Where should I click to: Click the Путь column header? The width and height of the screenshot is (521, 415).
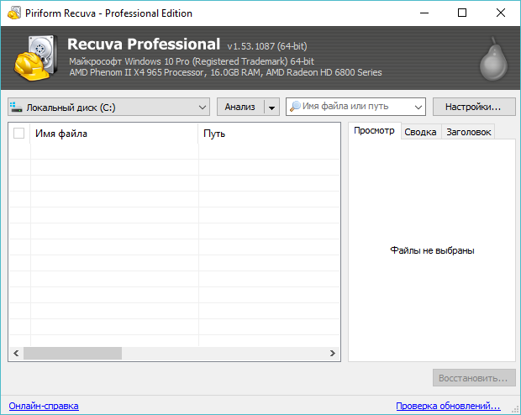point(267,134)
